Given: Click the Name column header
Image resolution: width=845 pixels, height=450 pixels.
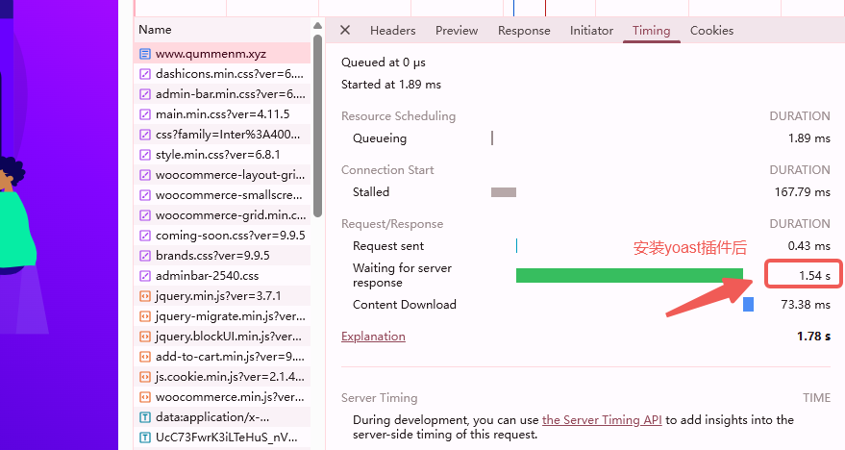Looking at the screenshot, I should click(155, 30).
